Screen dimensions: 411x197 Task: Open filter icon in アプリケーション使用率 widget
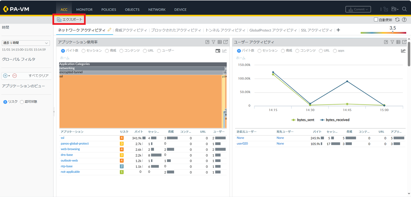(213, 42)
